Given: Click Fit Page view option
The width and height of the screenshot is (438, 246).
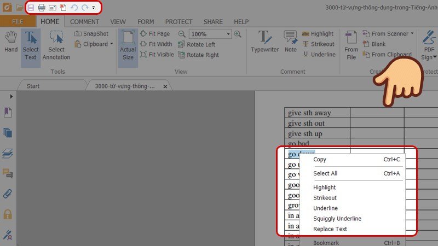Looking at the screenshot, I should pos(155,34).
